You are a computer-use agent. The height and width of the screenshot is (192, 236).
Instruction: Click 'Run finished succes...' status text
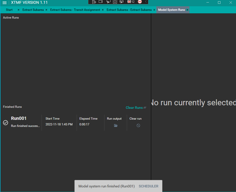pos(25,126)
